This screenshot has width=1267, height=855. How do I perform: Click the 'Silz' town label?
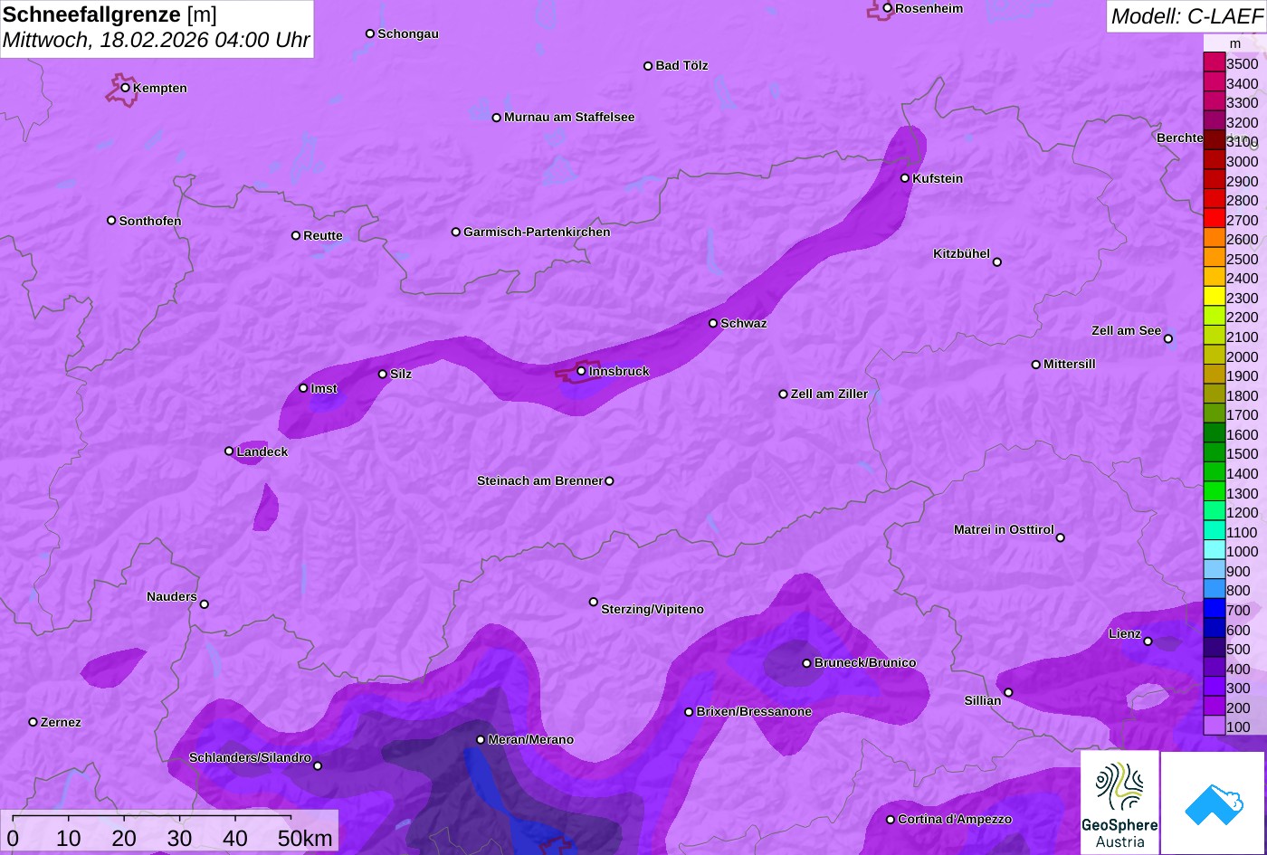coord(401,375)
